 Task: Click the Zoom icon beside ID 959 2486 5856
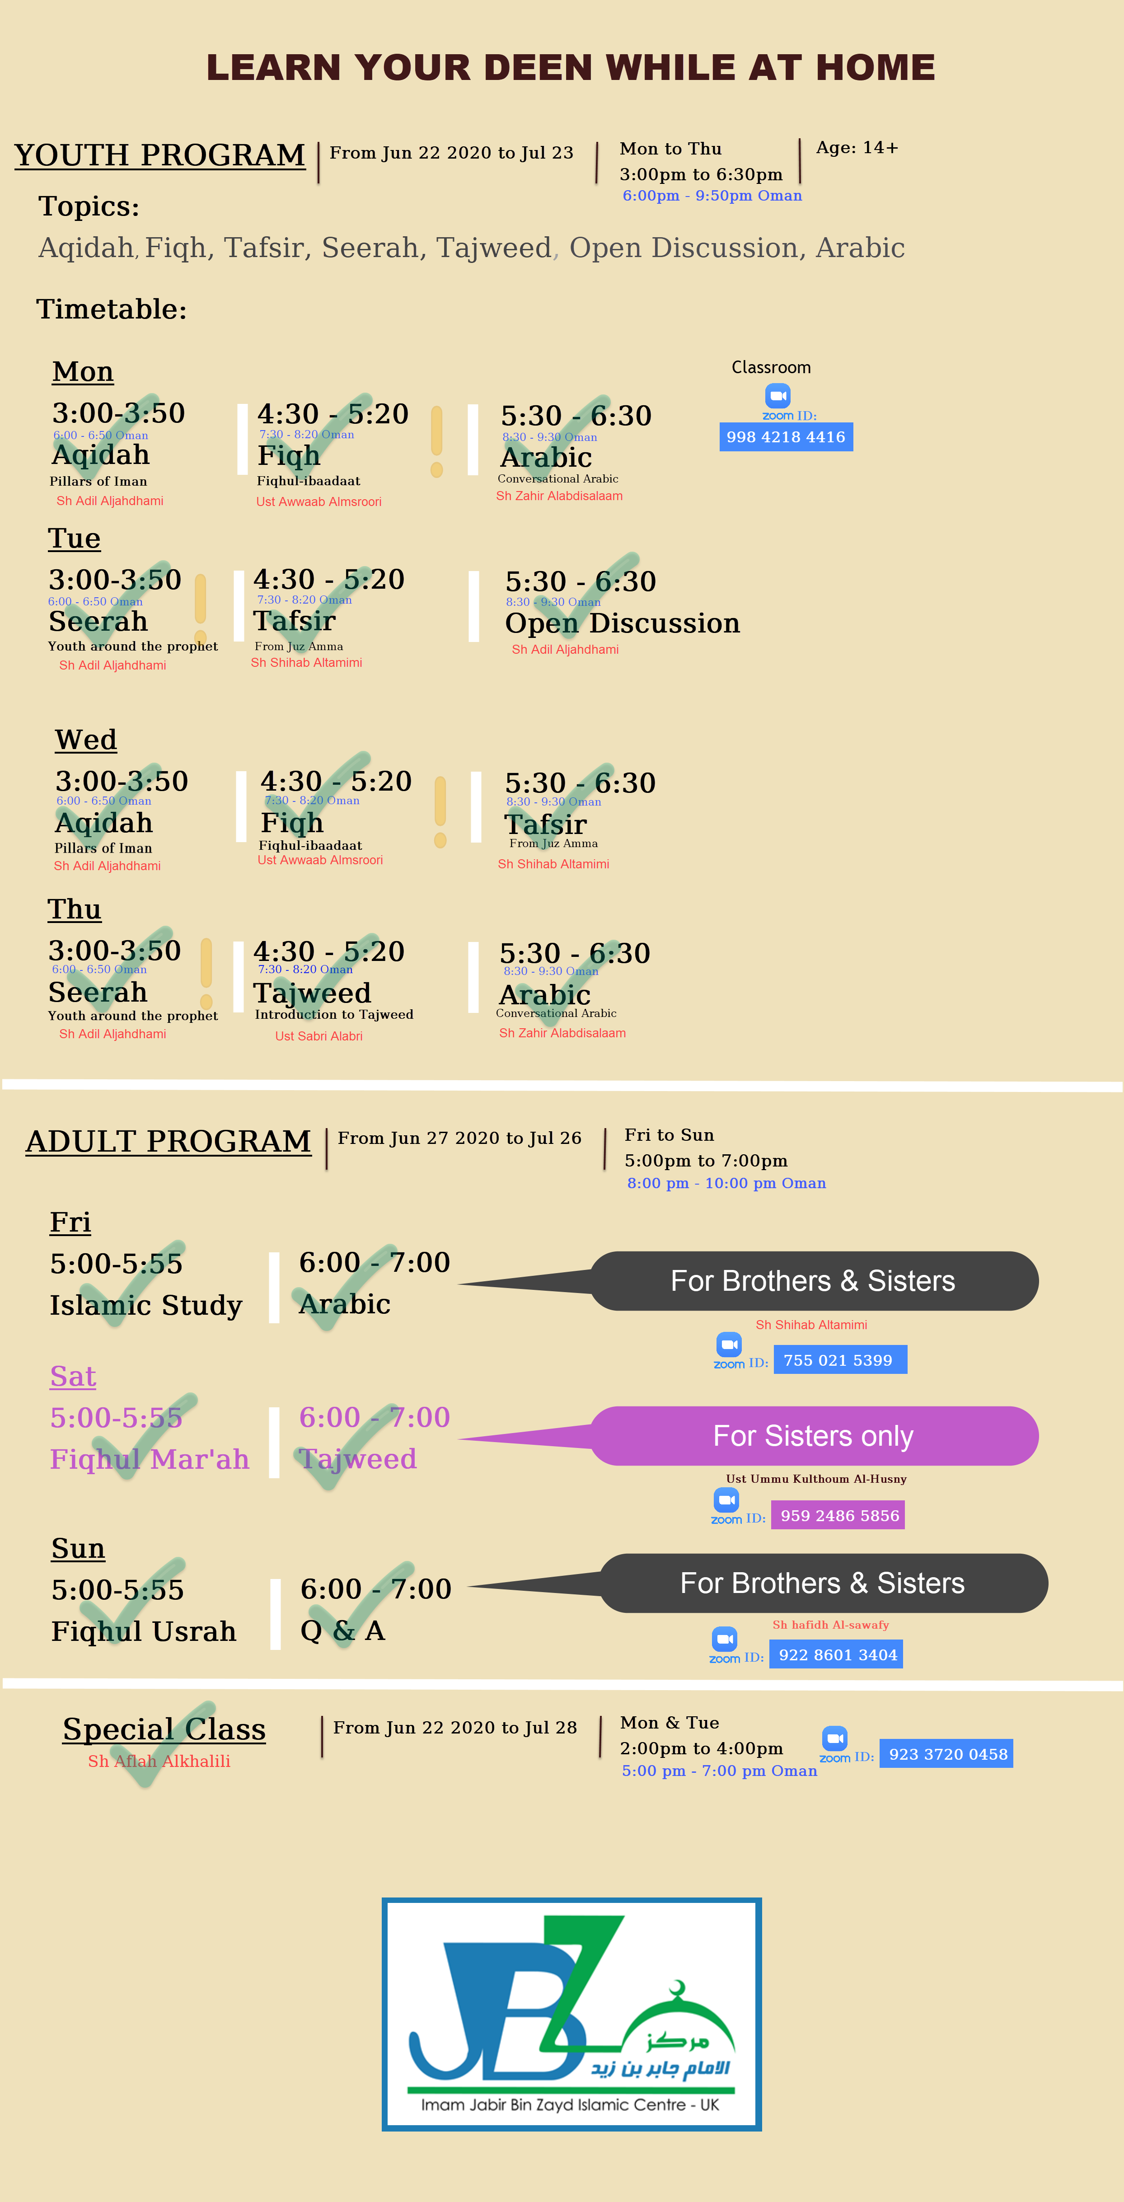tap(726, 1499)
